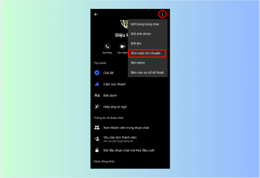Choose Mở bong bóng chat from menu
Screen dimensions: 260x178
pos(145,24)
